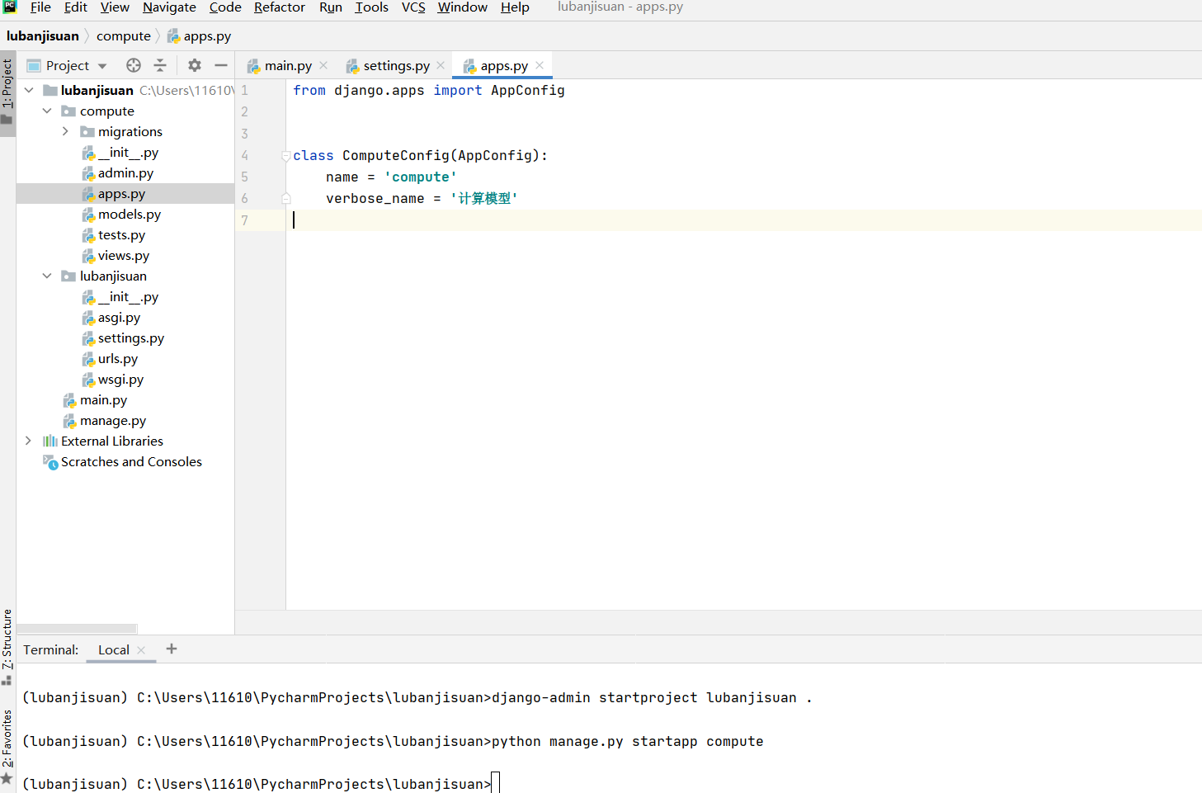
Task: Click on AppConfig in the import line
Action: coord(528,91)
